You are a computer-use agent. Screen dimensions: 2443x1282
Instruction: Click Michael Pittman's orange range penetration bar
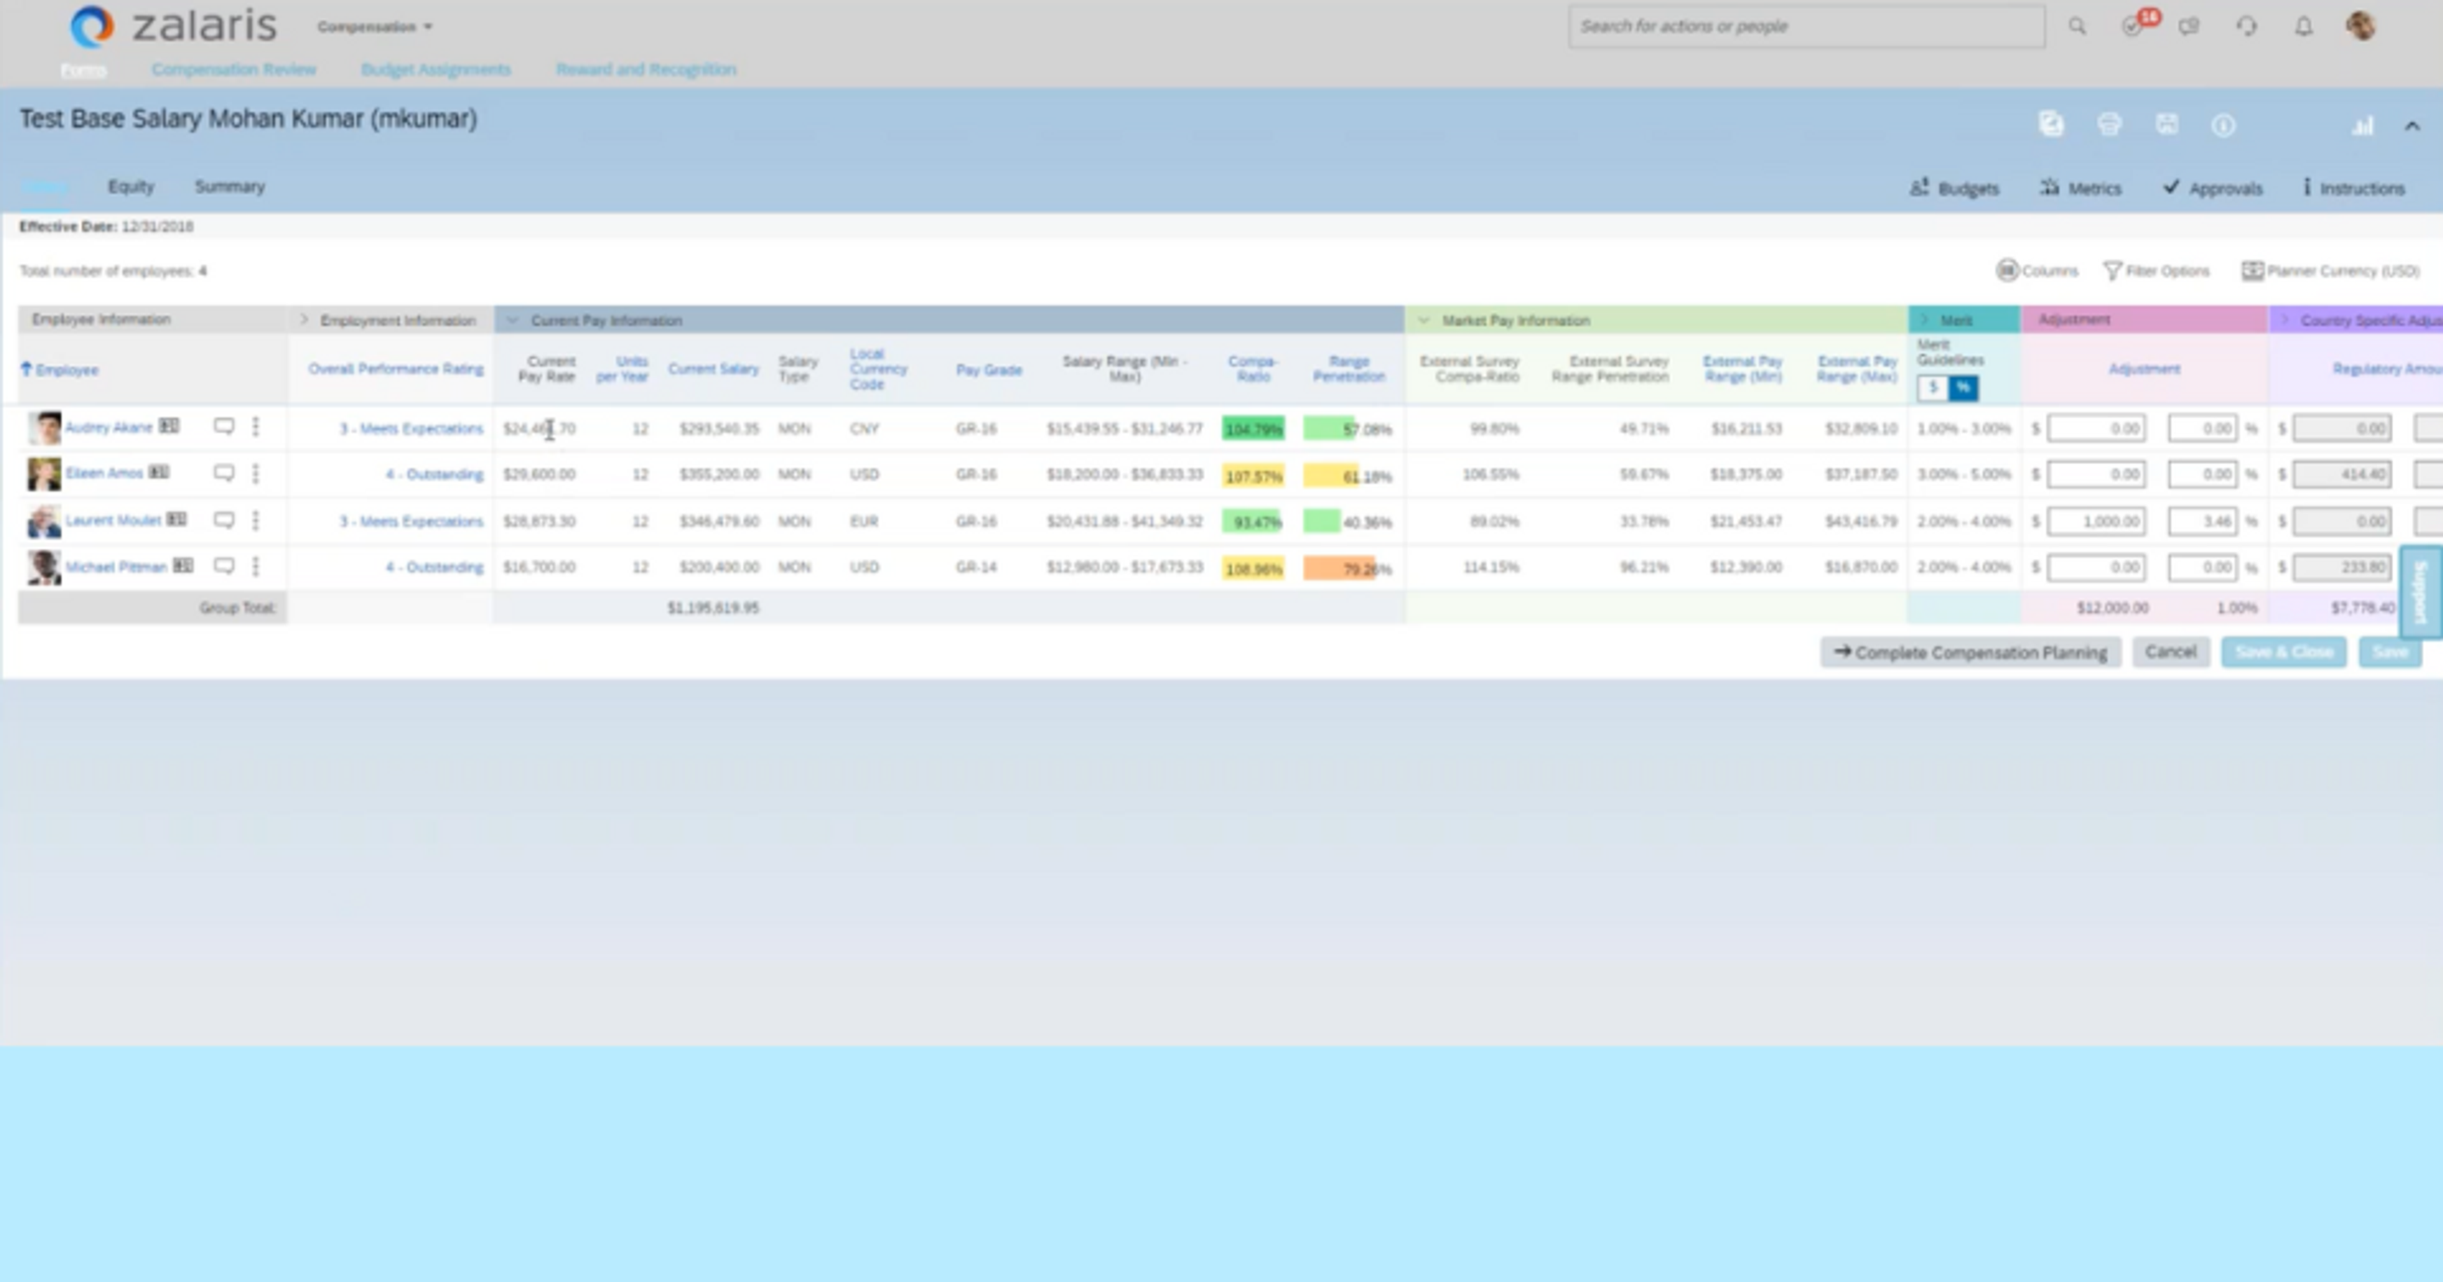1338,568
